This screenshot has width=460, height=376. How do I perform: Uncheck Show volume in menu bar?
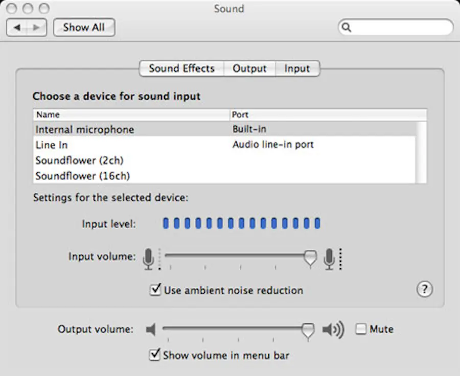click(x=154, y=355)
